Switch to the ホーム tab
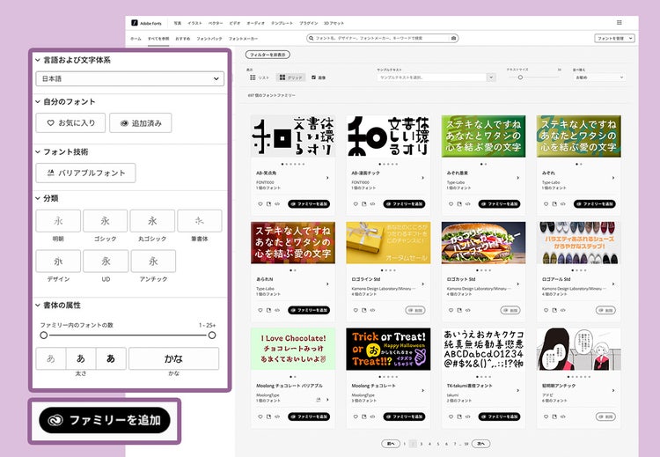This screenshot has height=457, width=660. point(136,39)
